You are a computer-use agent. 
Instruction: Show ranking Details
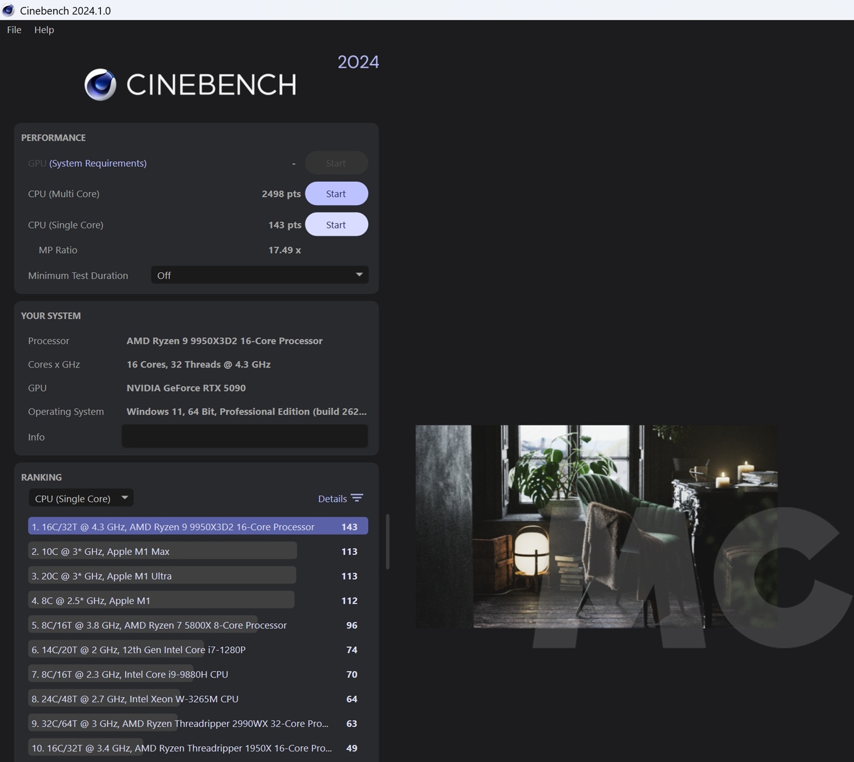click(x=332, y=499)
